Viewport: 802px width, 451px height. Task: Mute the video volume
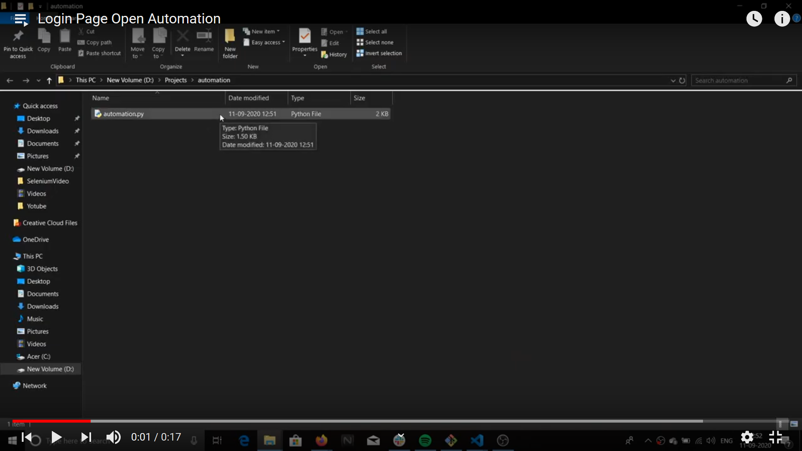[113, 437]
